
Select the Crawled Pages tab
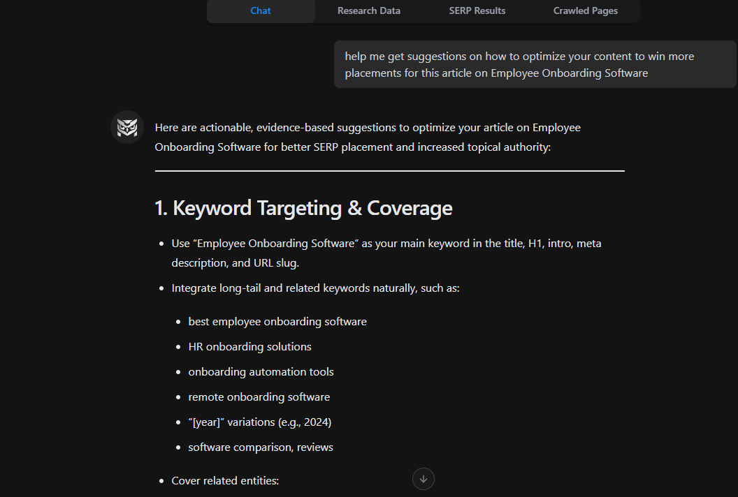click(x=585, y=10)
